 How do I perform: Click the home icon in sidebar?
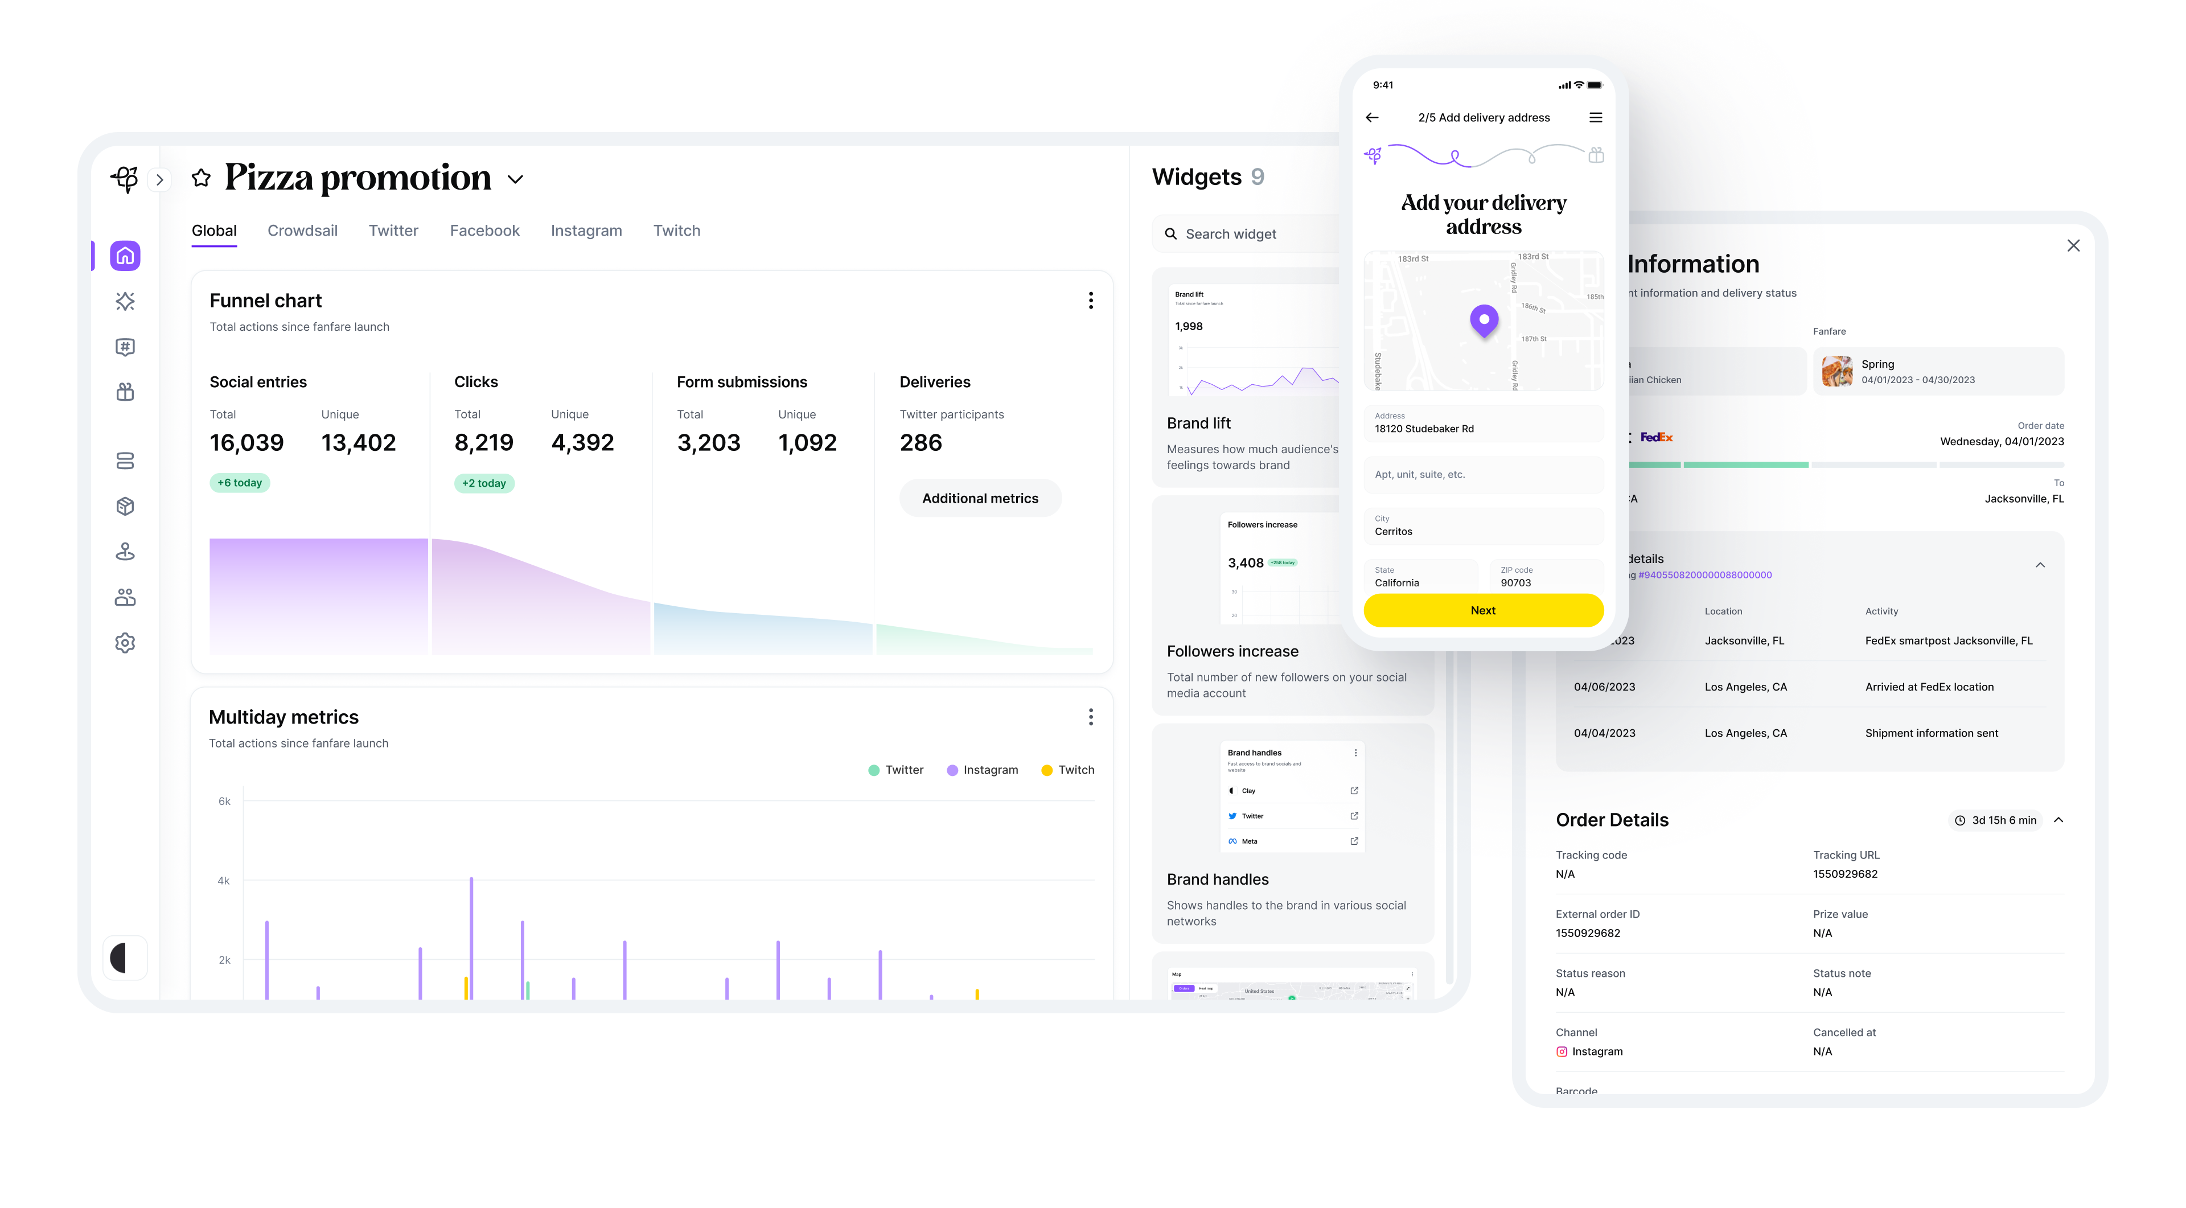(125, 256)
